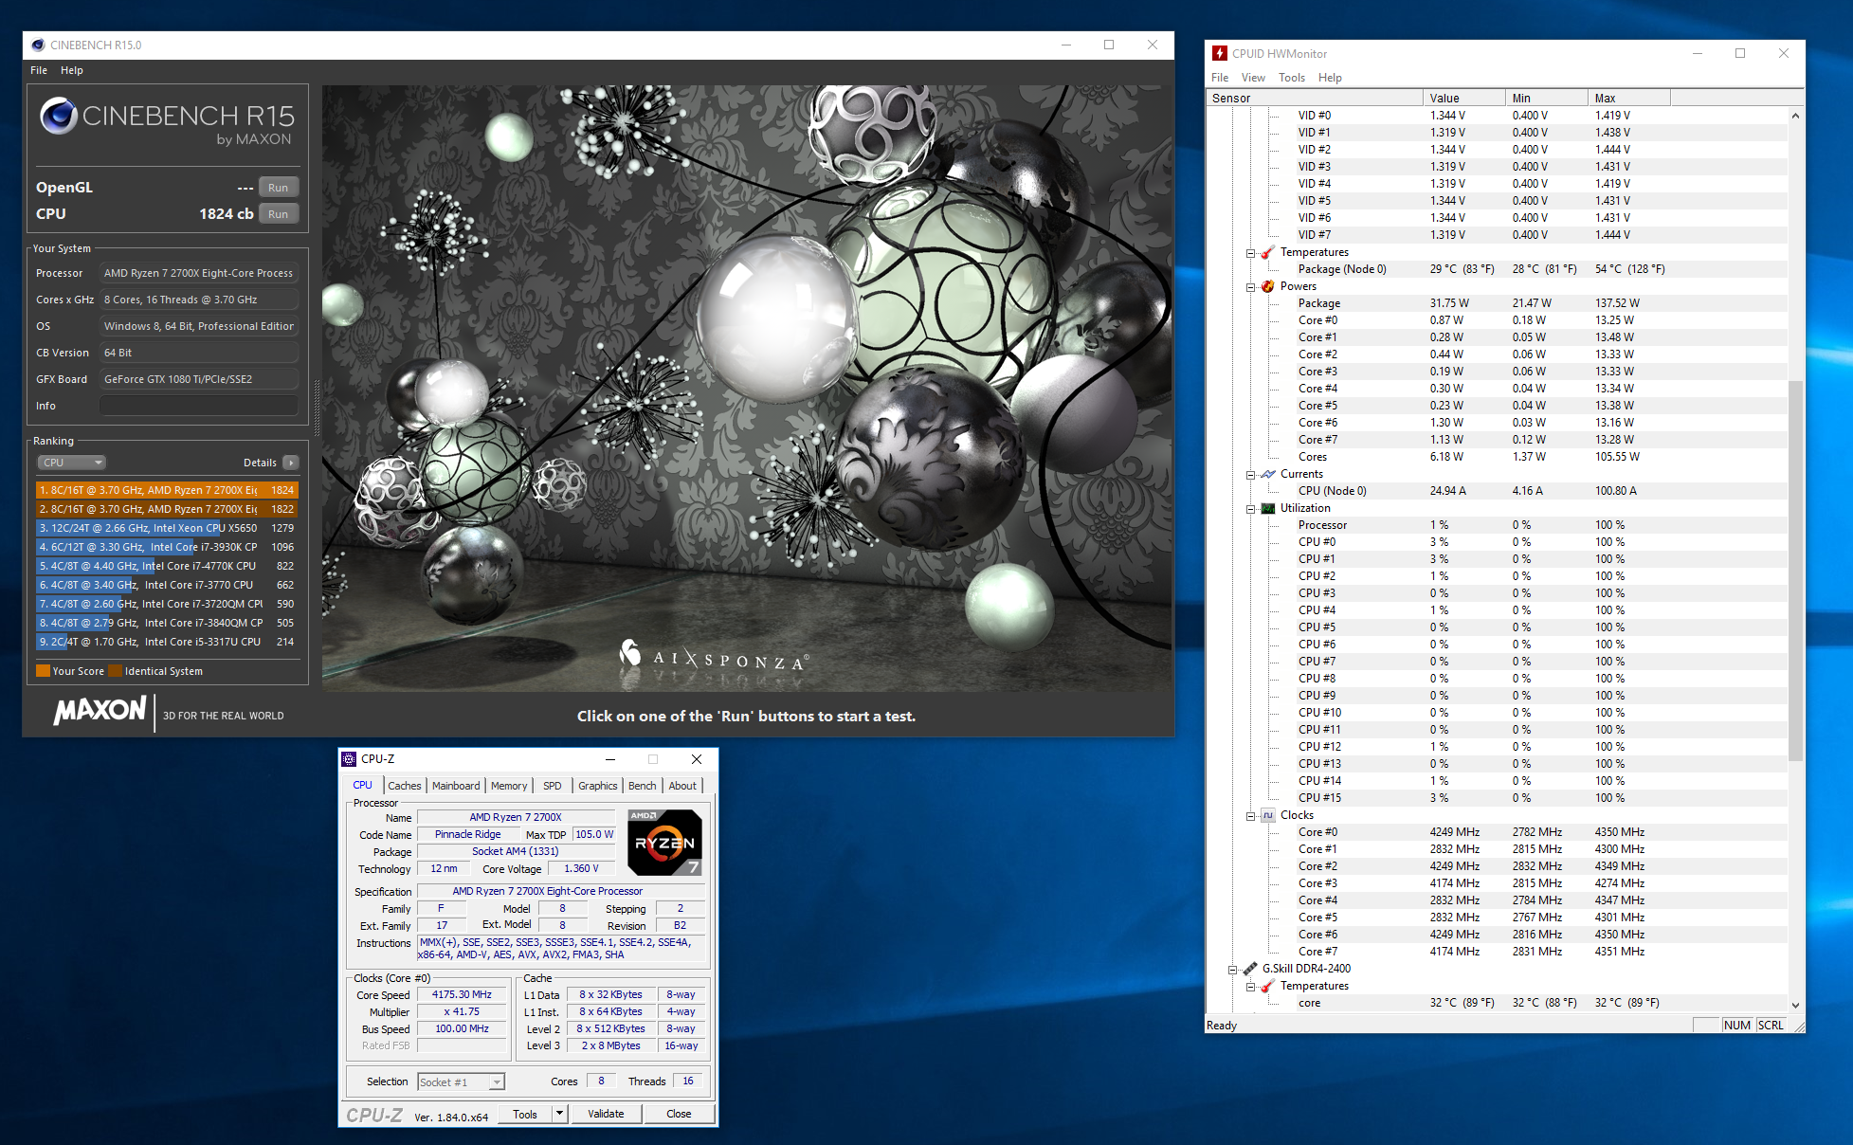Click the AIXSPONZA logo in render view
The image size is (1853, 1145).
714,656
